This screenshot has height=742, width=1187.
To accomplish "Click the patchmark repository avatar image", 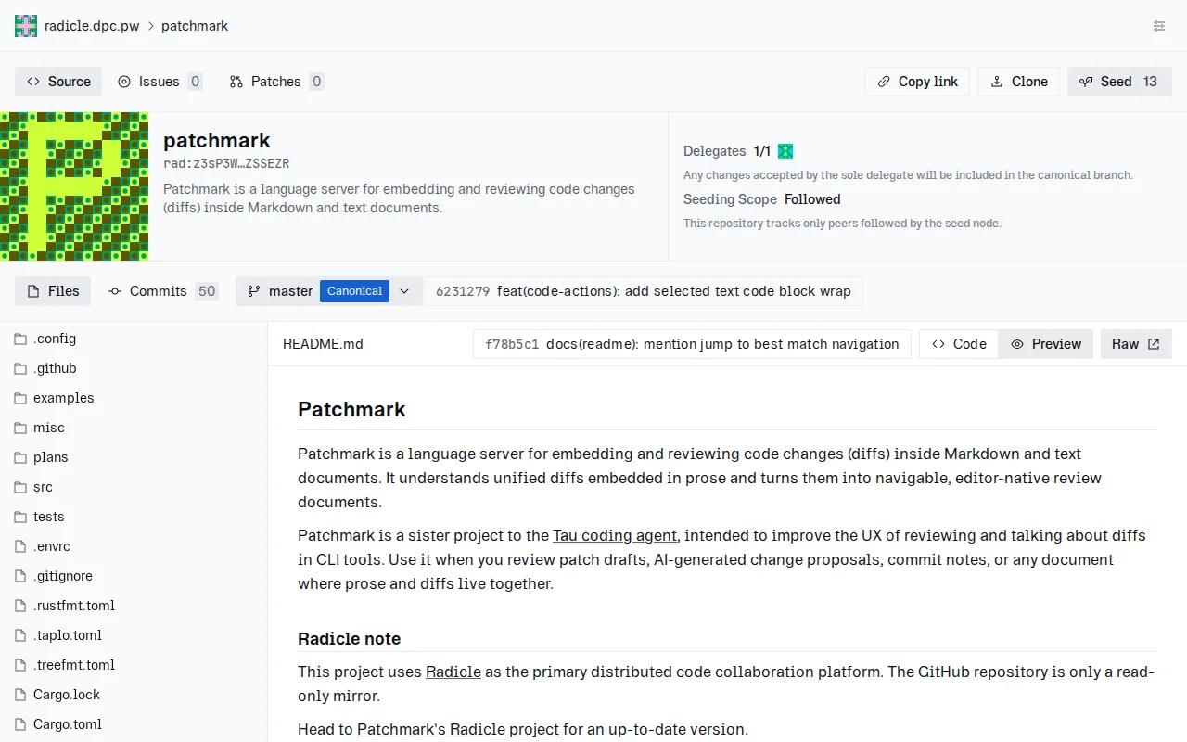I will click(x=74, y=186).
